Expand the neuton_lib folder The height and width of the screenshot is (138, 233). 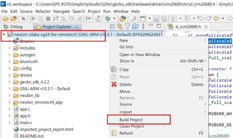tap(9, 96)
